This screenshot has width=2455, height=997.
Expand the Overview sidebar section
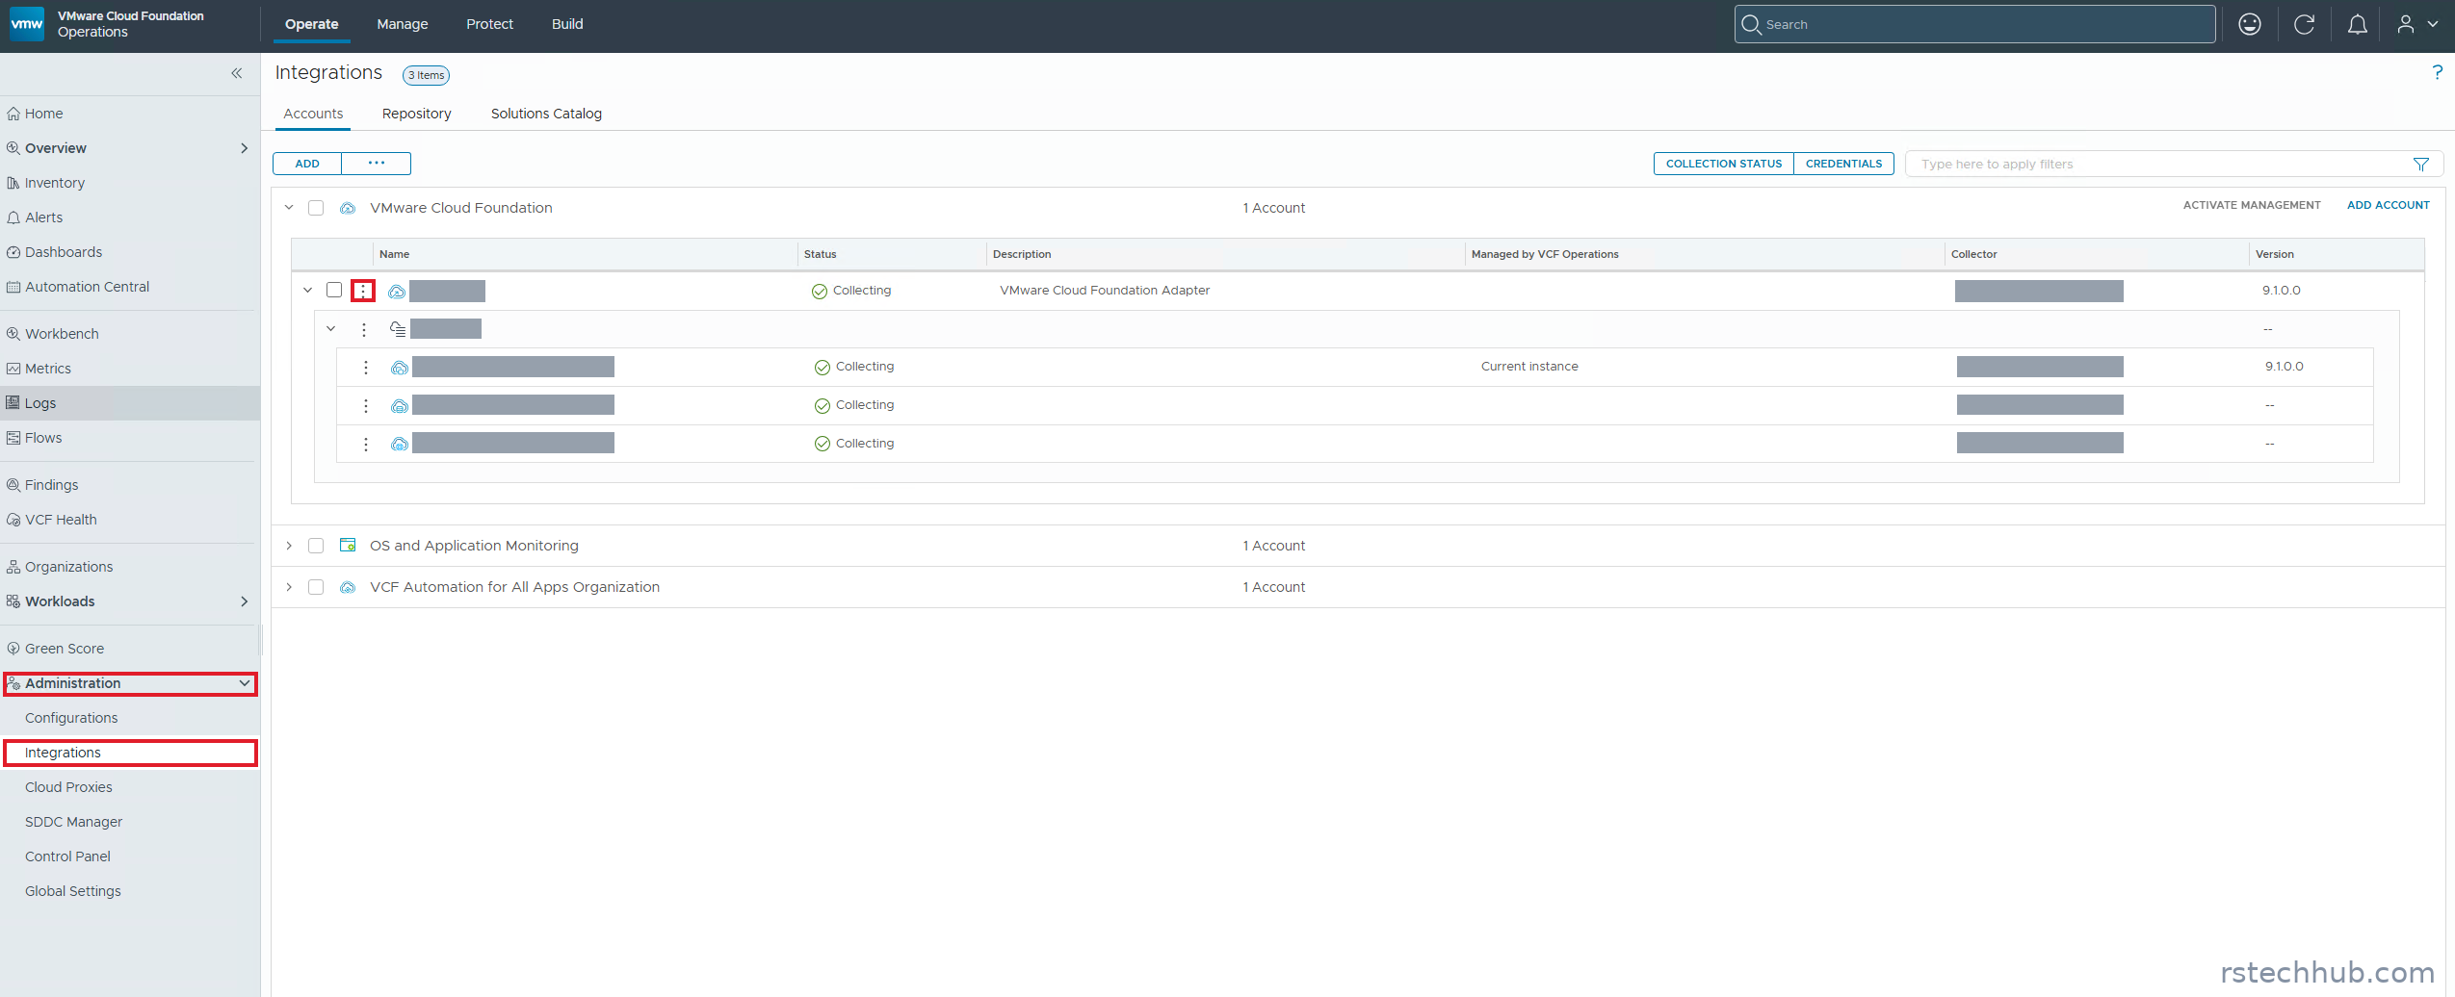[244, 148]
